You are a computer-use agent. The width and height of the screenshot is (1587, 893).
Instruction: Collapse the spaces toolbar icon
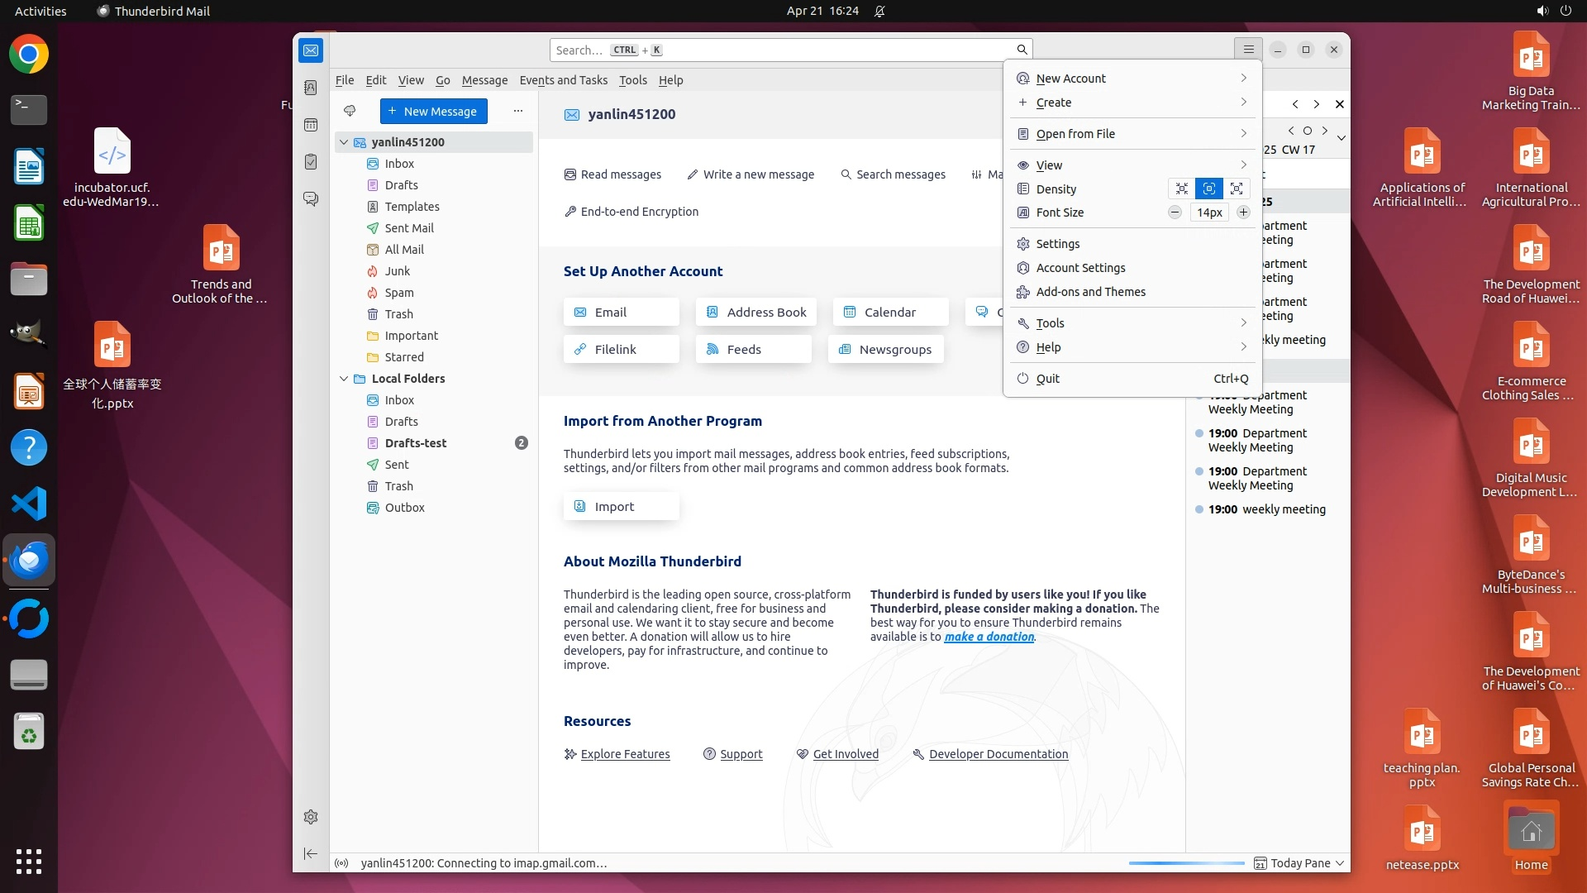311,853
